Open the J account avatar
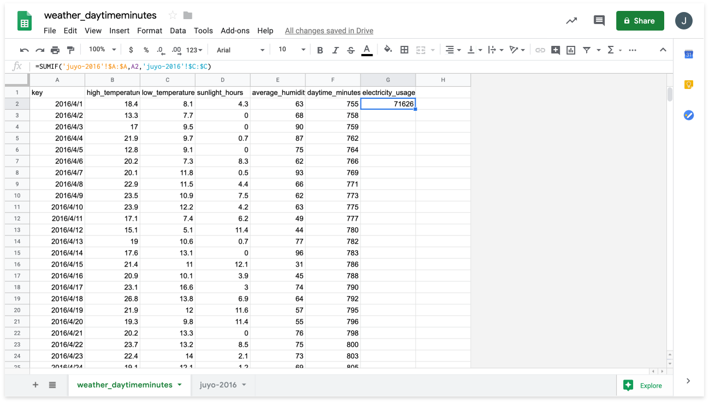Image resolution: width=709 pixels, height=403 pixels. click(684, 21)
